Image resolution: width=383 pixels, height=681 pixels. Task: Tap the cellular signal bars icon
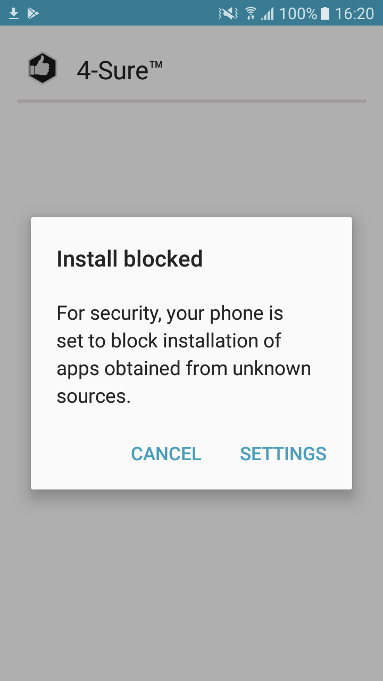point(267,13)
